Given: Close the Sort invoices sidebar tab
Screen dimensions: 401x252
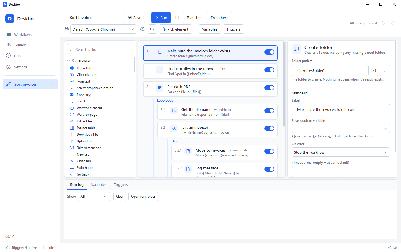Looking at the screenshot, I should (53, 84).
